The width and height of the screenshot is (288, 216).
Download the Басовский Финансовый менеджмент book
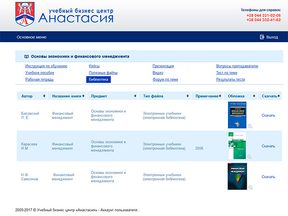pos(268,116)
